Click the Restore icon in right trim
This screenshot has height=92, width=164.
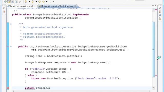pyautogui.click(x=160, y=8)
